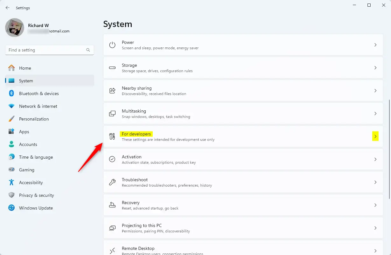Click Richard W's profile picture
The height and width of the screenshot is (255, 391).
[14, 28]
